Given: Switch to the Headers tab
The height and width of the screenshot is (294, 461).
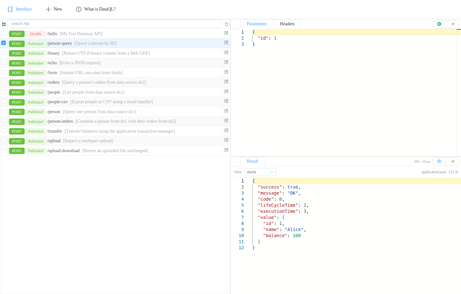Looking at the screenshot, I should coord(287,24).
